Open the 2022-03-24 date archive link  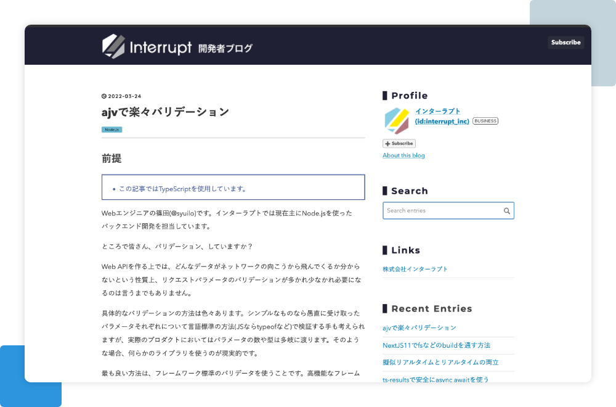tap(124, 96)
